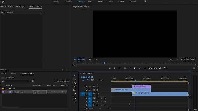The image size is (198, 111).
Task: Select the Ripple Edit tool
Action: coord(75,83)
